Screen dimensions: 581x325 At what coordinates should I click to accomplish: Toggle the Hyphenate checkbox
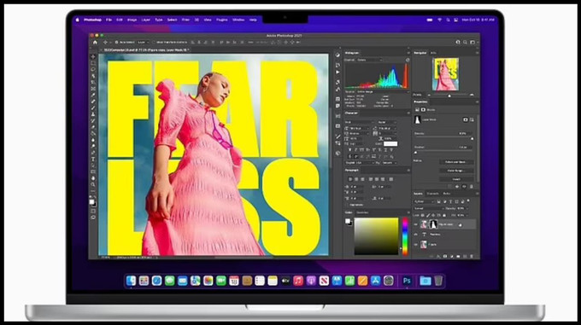[347, 205]
